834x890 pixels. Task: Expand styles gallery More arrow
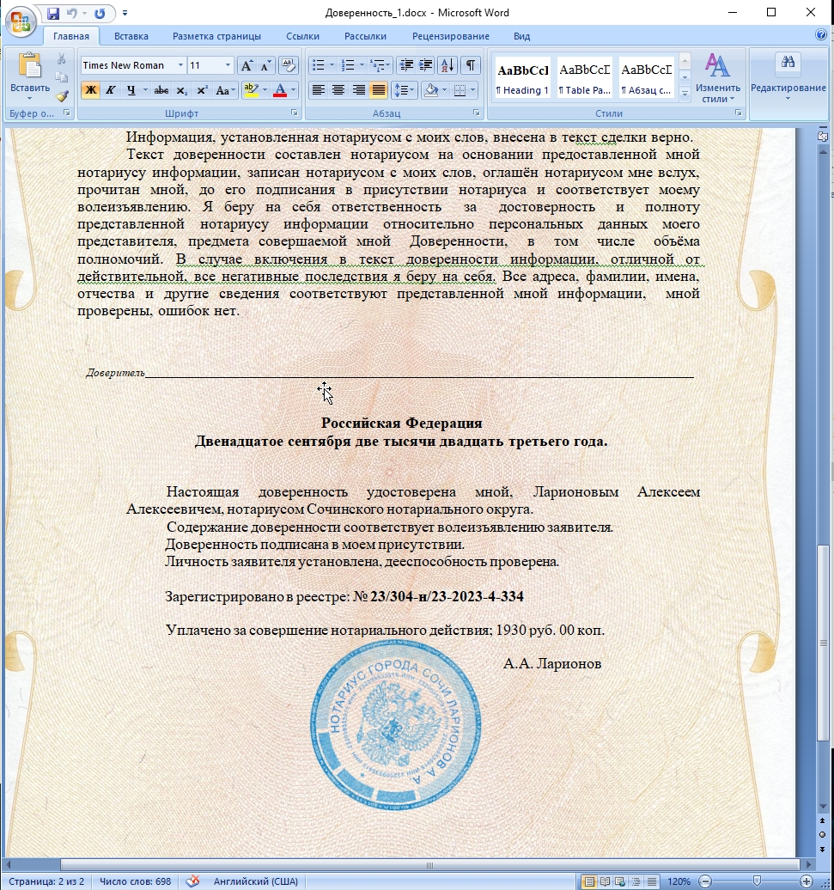tap(685, 94)
